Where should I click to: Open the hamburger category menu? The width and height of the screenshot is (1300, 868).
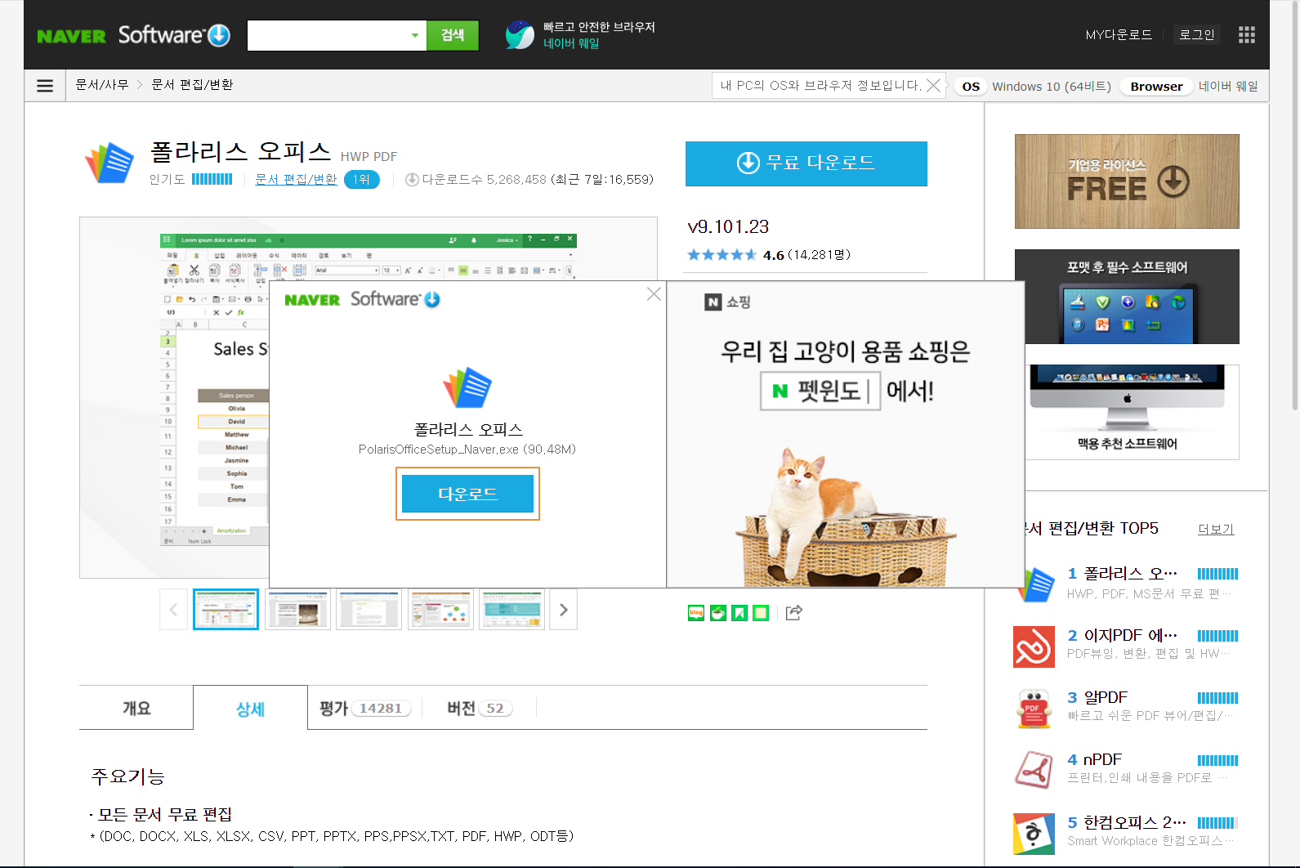click(45, 86)
